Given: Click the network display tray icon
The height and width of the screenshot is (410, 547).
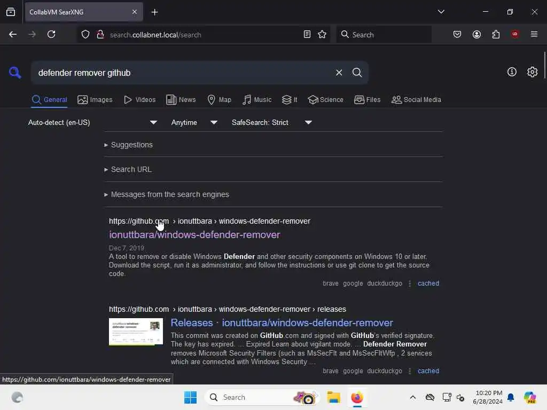Looking at the screenshot, I should pos(447,397).
